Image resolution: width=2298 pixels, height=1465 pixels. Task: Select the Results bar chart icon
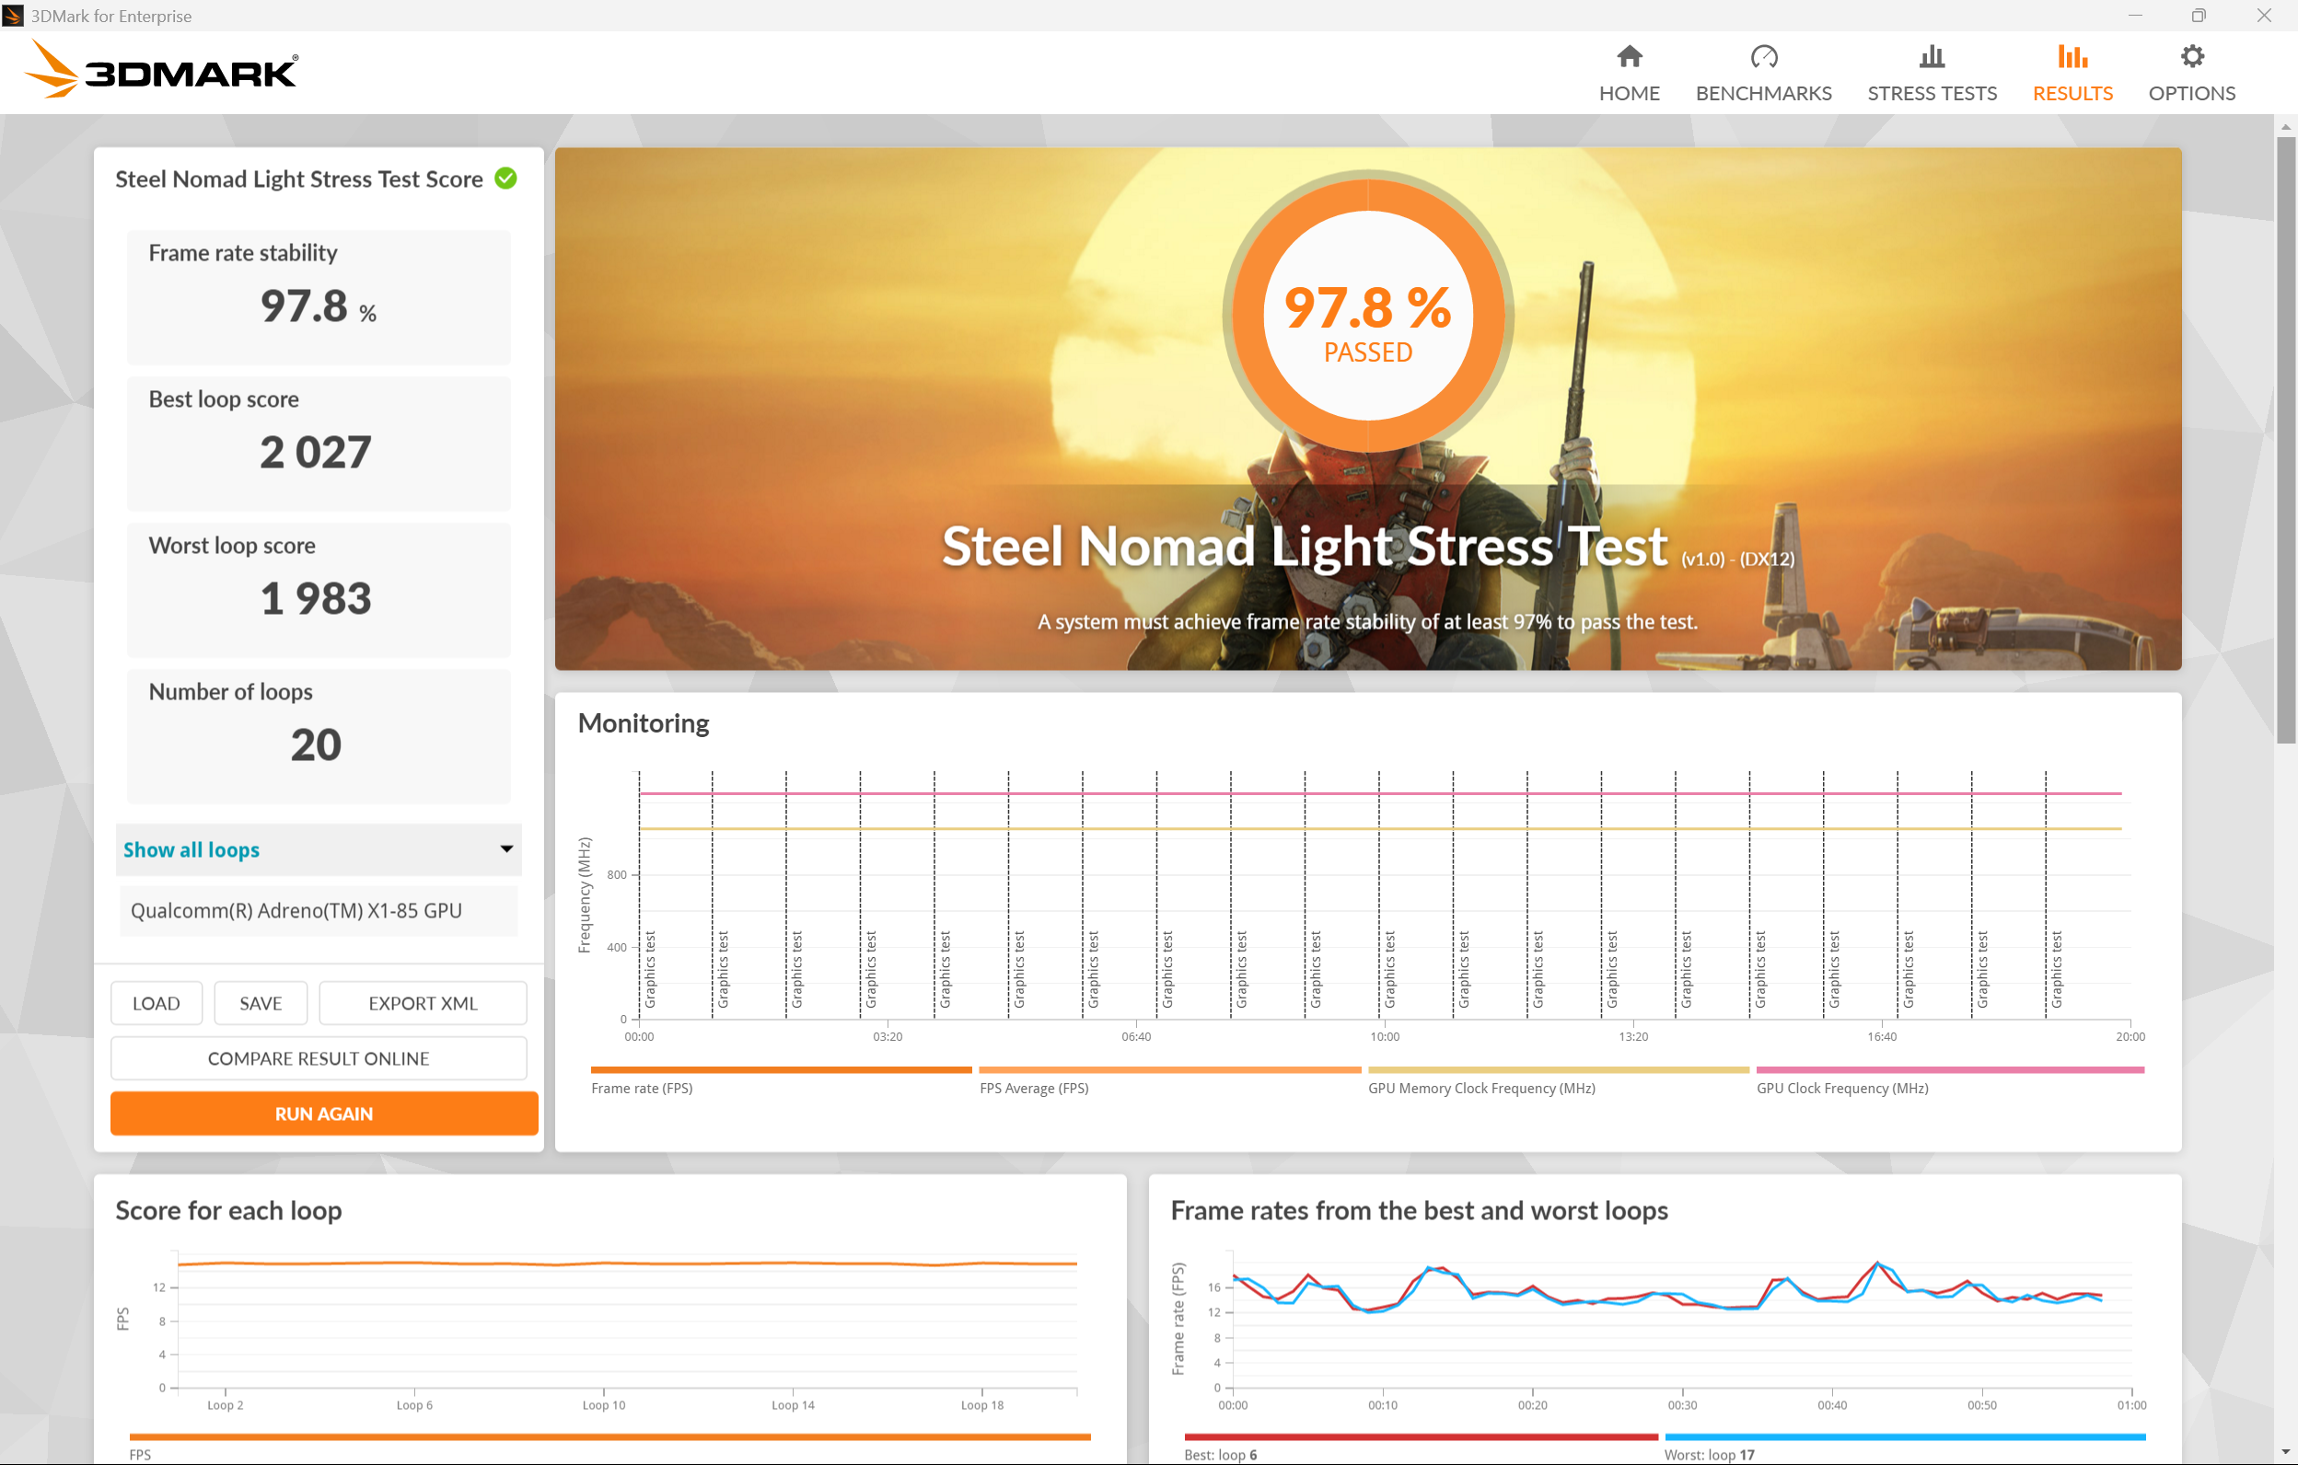pos(2072,57)
